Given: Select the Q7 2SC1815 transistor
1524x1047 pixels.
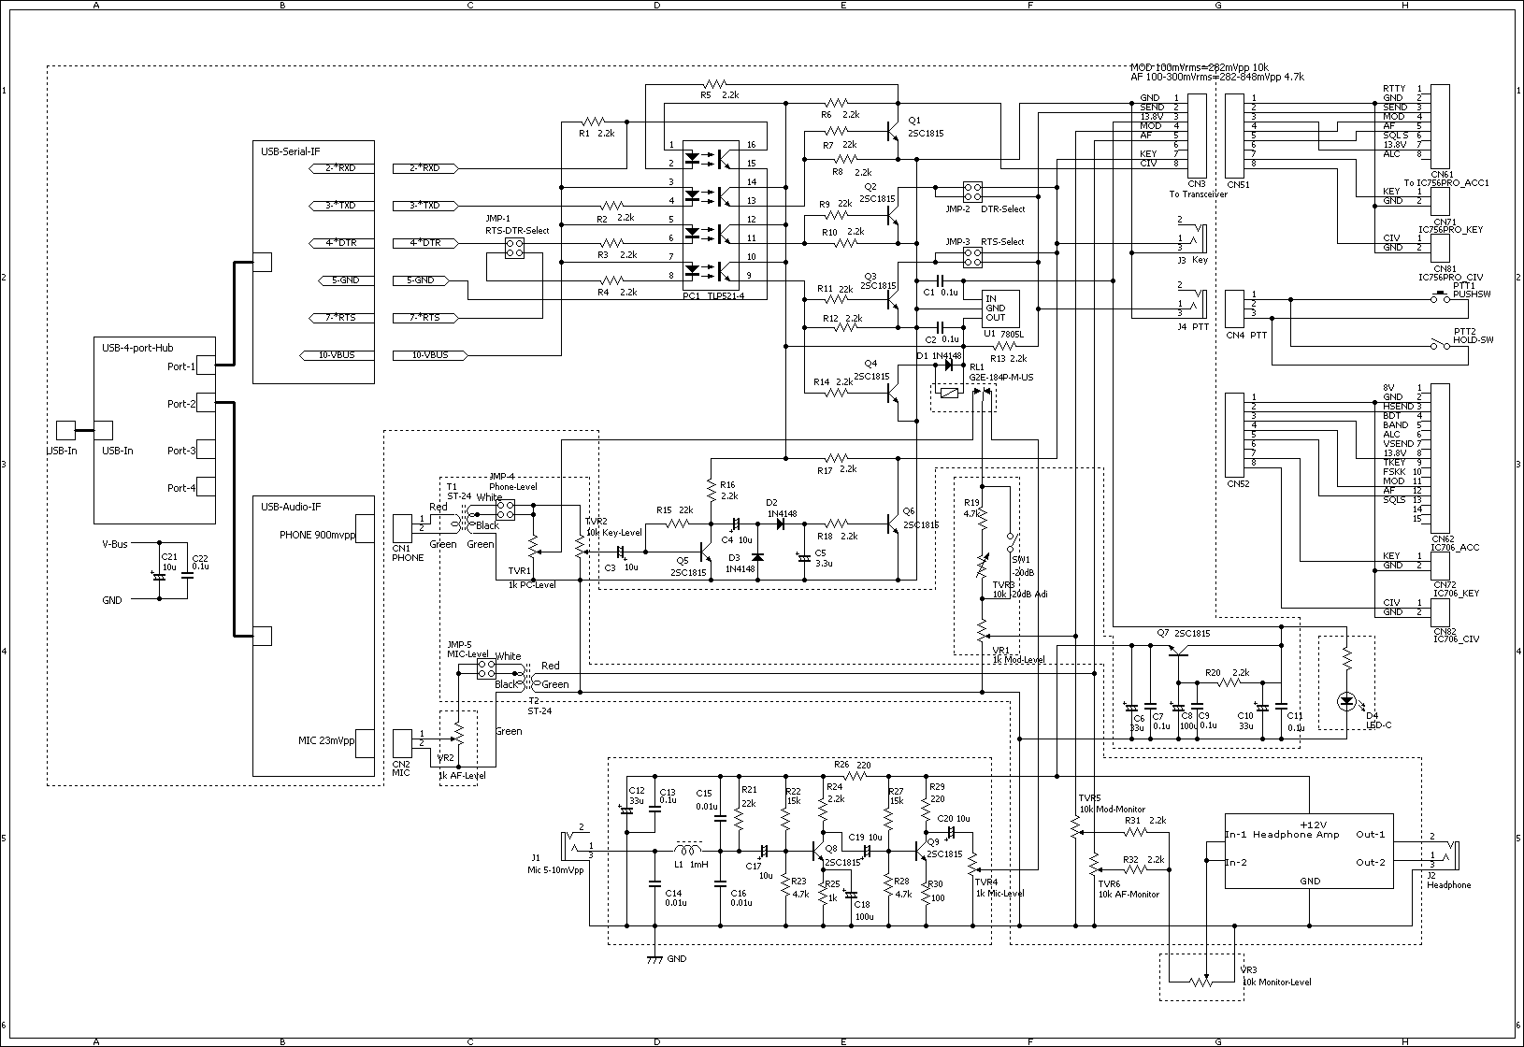Looking at the screenshot, I should click(1178, 652).
